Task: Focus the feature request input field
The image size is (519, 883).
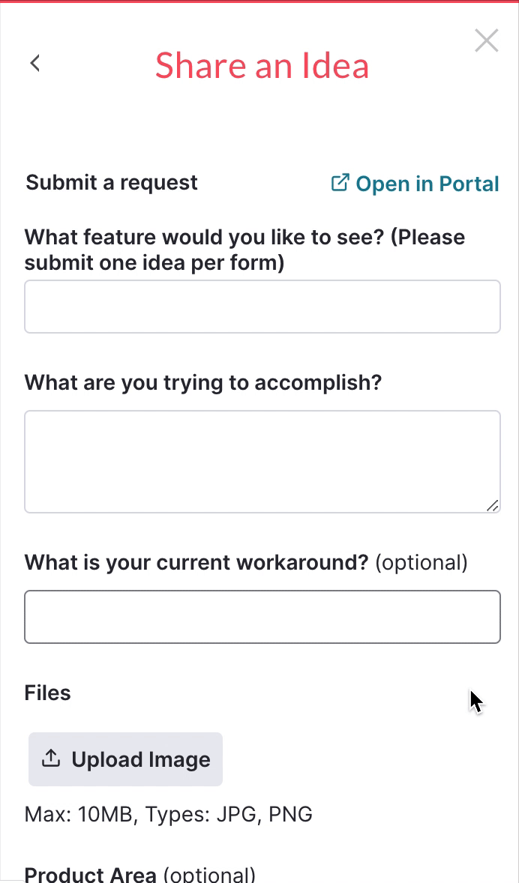Action: coord(262,307)
